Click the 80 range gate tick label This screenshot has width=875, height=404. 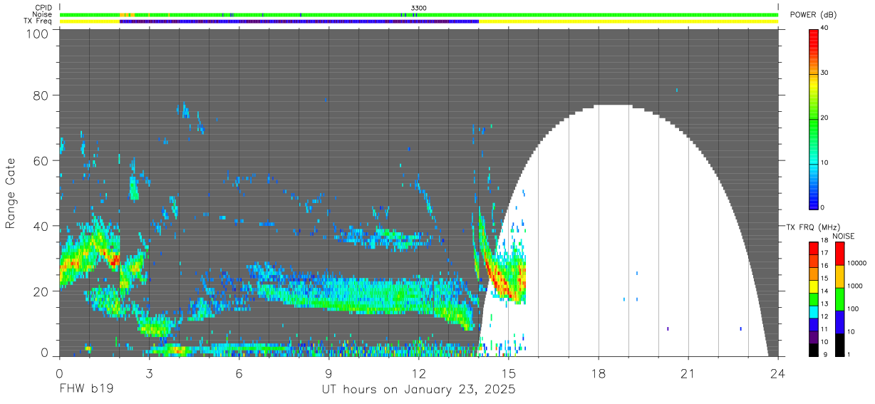pyautogui.click(x=40, y=95)
